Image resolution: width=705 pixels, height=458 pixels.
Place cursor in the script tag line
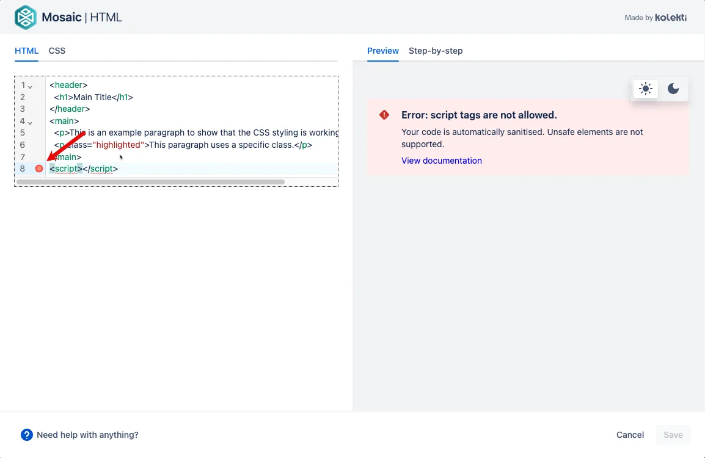coord(84,169)
